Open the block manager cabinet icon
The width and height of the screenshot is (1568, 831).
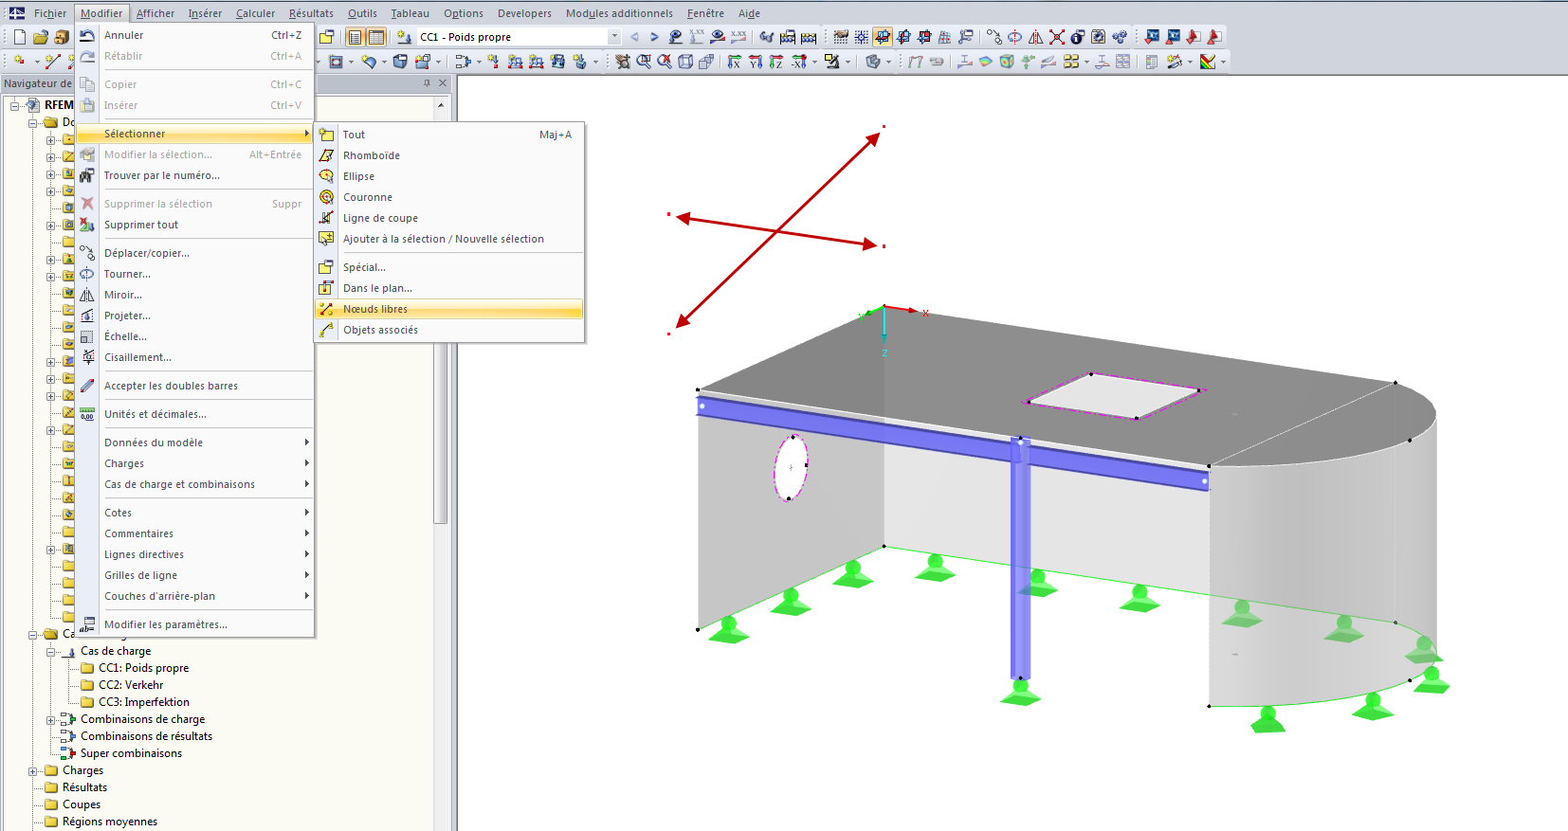coord(62,37)
